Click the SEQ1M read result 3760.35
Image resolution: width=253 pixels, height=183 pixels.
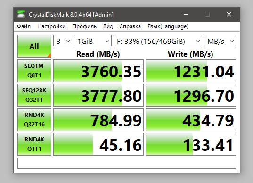[98, 71]
